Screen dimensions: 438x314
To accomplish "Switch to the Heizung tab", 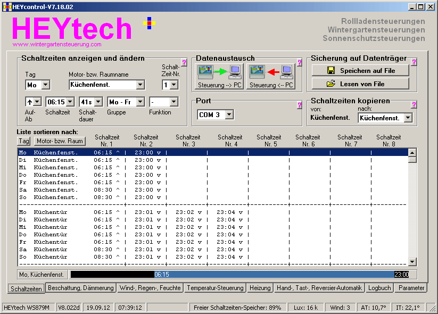I will click(260, 288).
